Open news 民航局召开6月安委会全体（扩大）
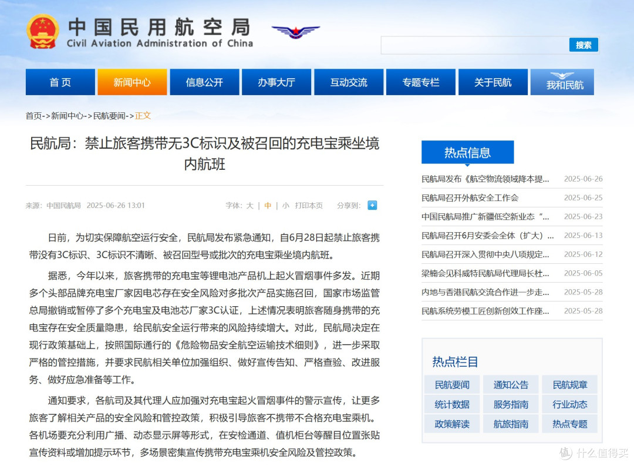This screenshot has height=466, width=634. pyautogui.click(x=488, y=236)
